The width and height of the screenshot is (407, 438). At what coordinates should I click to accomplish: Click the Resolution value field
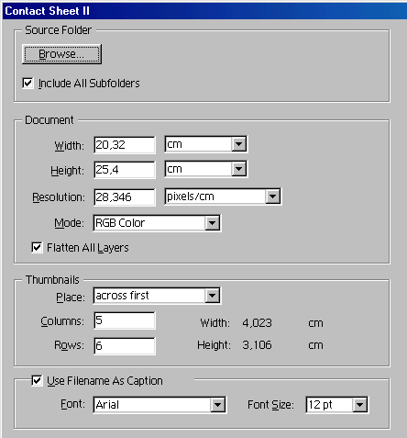[x=125, y=197]
